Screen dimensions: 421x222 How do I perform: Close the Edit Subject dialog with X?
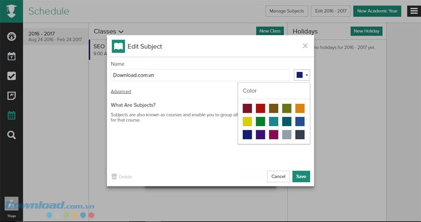tap(305, 46)
